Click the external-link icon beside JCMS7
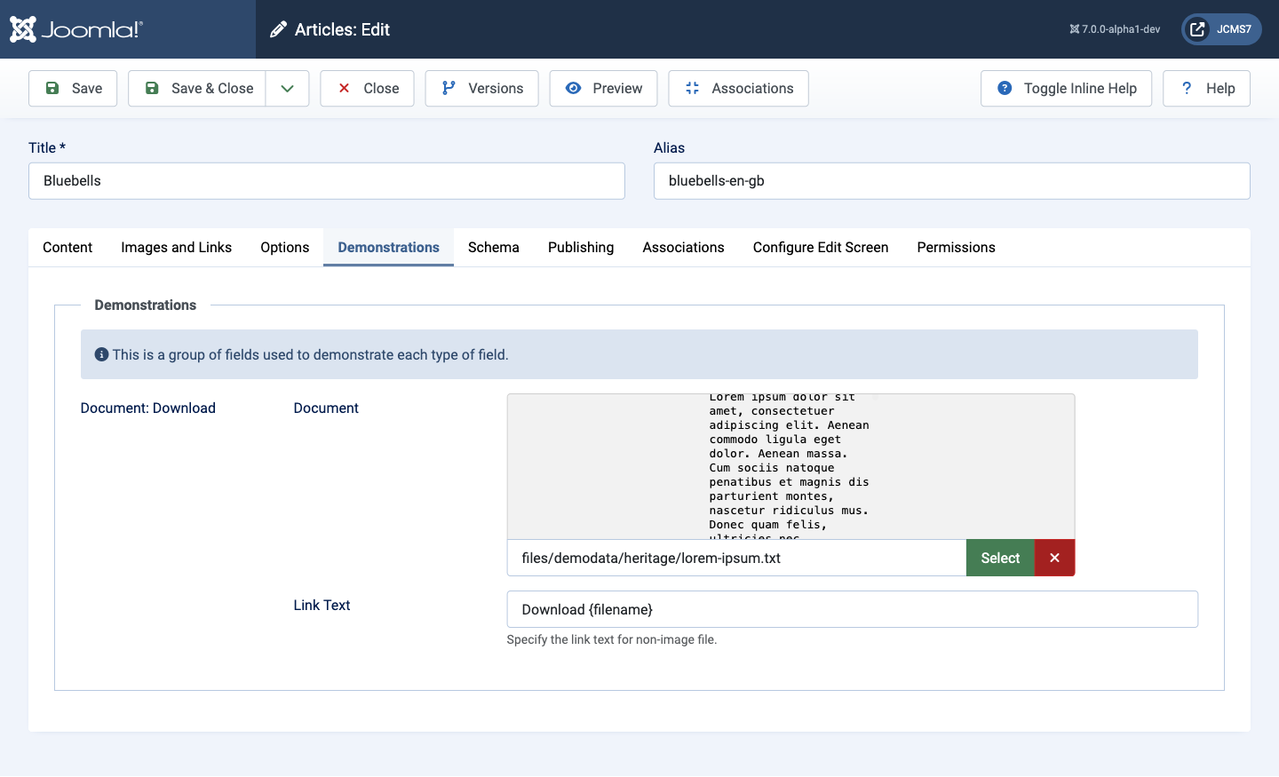Image resolution: width=1279 pixels, height=777 pixels. pos(1197,29)
